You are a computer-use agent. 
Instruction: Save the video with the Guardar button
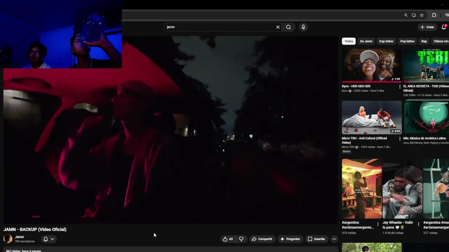316,239
